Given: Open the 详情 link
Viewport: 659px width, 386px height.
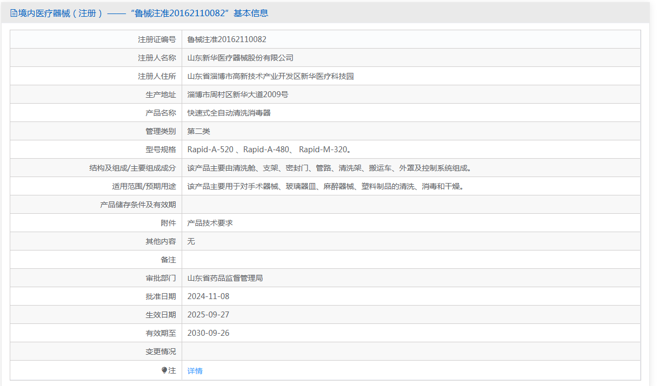Looking at the screenshot, I should pyautogui.click(x=195, y=371).
